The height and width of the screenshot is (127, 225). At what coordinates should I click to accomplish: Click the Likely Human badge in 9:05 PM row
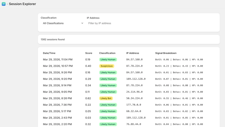pyautogui.click(x=108, y=92)
